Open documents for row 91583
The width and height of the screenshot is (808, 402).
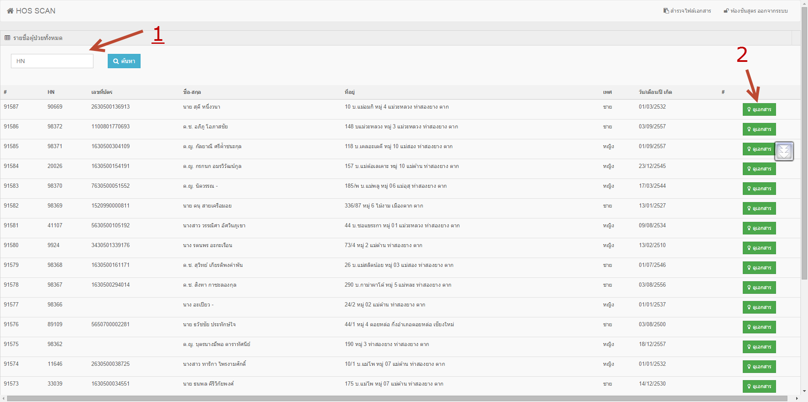(x=759, y=189)
